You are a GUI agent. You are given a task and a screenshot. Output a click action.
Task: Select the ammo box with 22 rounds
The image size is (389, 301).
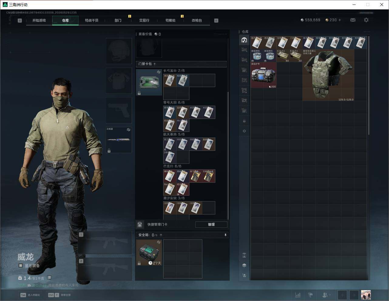(296, 56)
